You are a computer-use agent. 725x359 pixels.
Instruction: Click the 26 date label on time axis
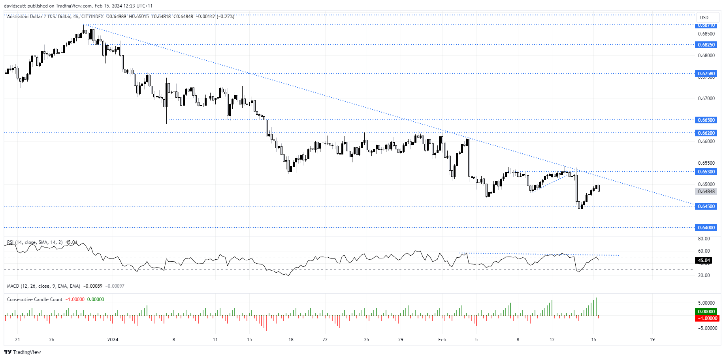(x=52, y=340)
